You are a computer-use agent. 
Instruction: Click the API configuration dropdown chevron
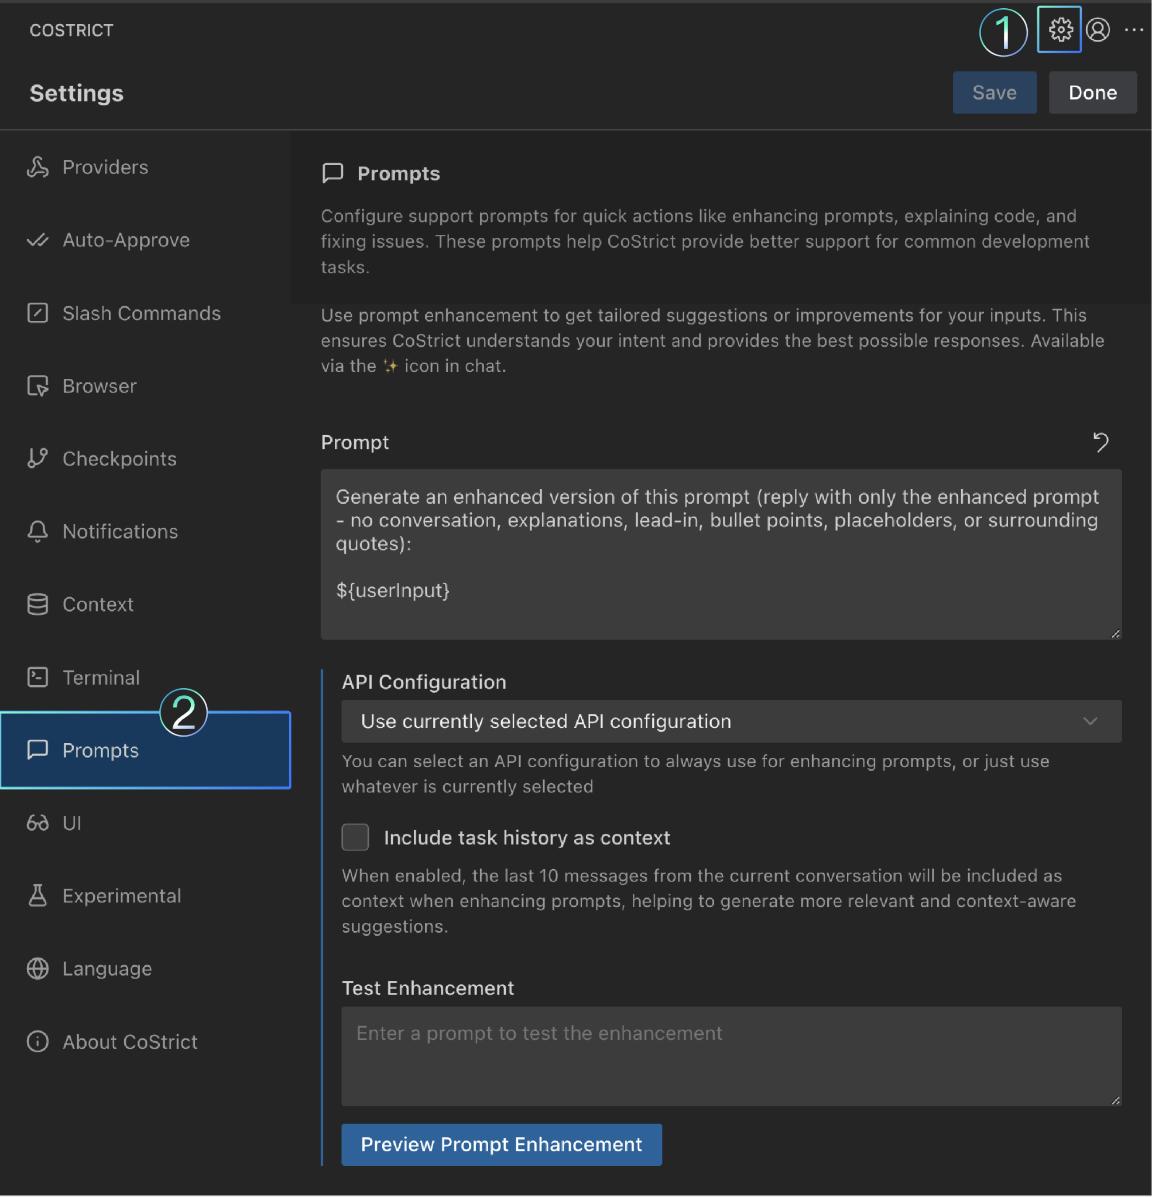click(x=1090, y=721)
